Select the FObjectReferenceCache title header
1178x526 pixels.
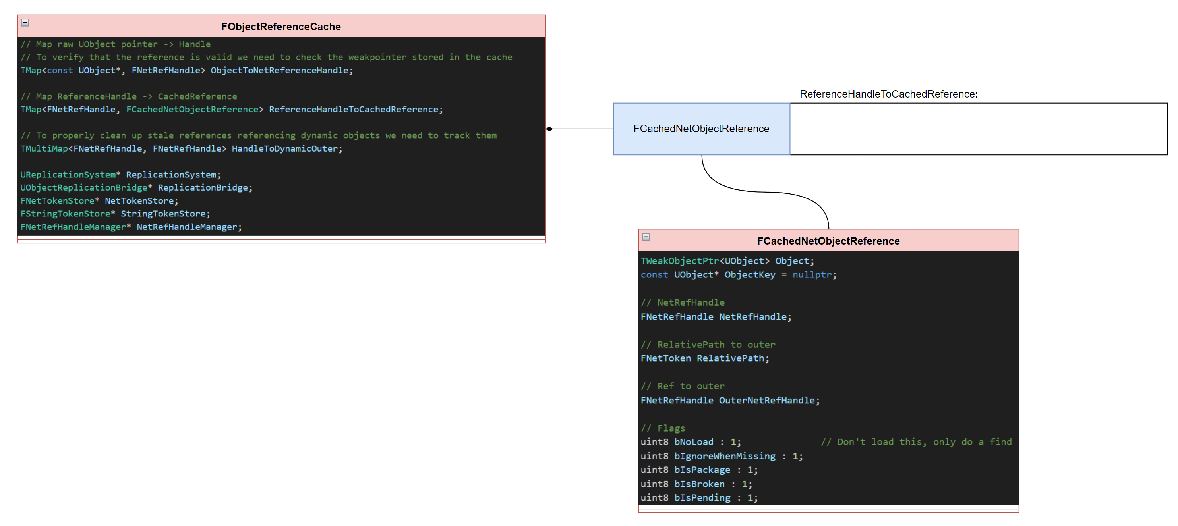[281, 27]
